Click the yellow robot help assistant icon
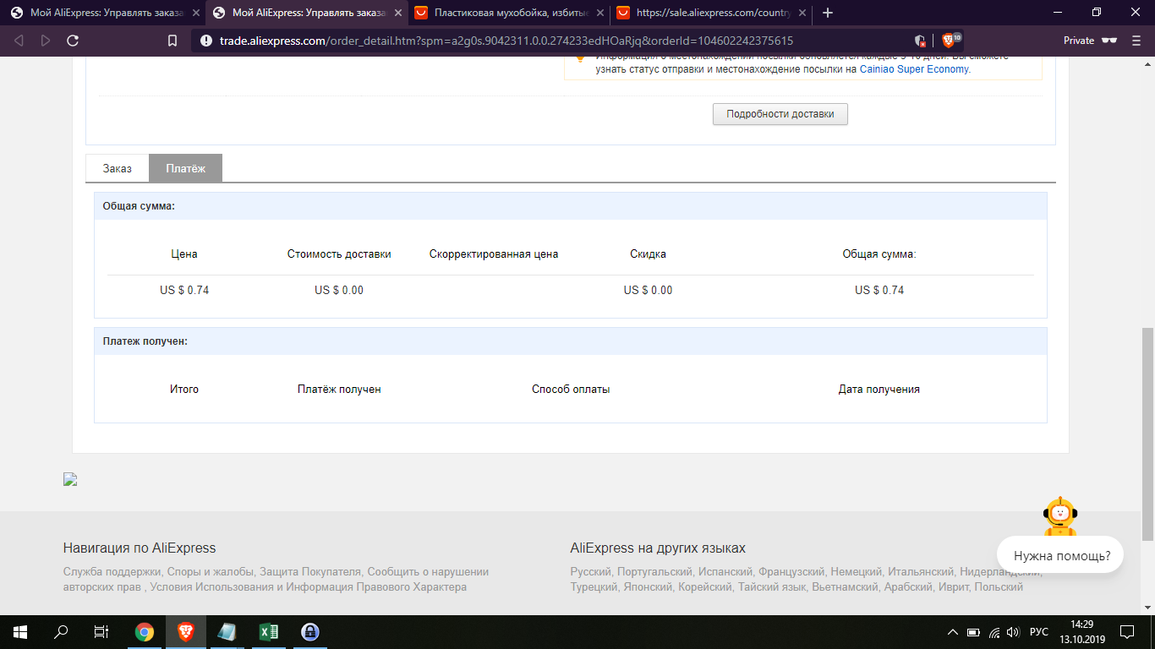The width and height of the screenshot is (1155, 649). coord(1059,515)
